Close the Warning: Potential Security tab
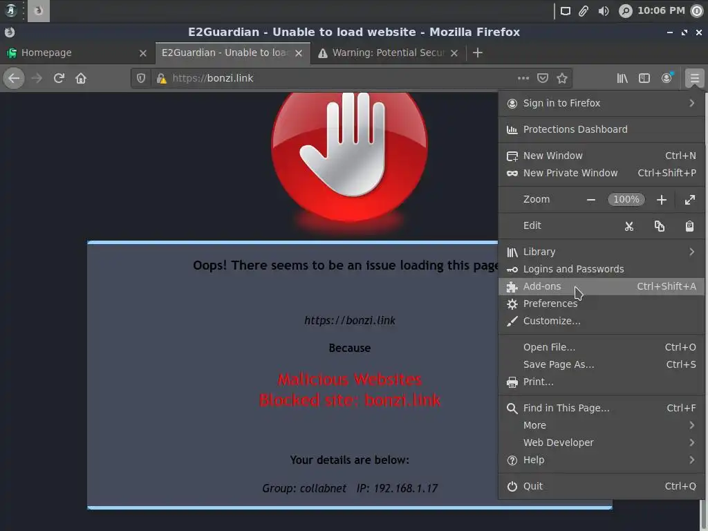The width and height of the screenshot is (708, 531). coord(454,53)
